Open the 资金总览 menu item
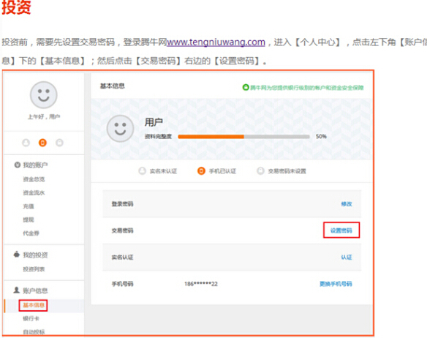The image size is (427, 338). click(34, 179)
